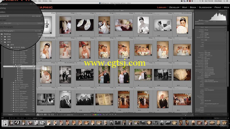Open the Book module
This screenshot has width=230, height=129.
point(193,7)
